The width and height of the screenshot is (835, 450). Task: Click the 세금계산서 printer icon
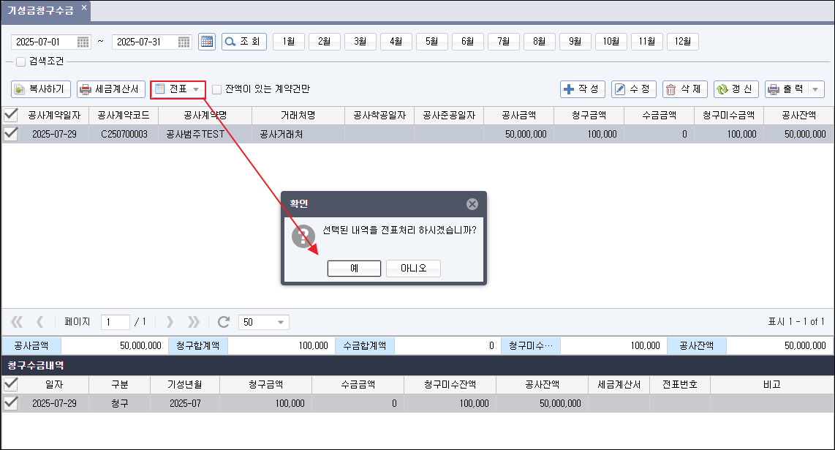pyautogui.click(x=85, y=89)
